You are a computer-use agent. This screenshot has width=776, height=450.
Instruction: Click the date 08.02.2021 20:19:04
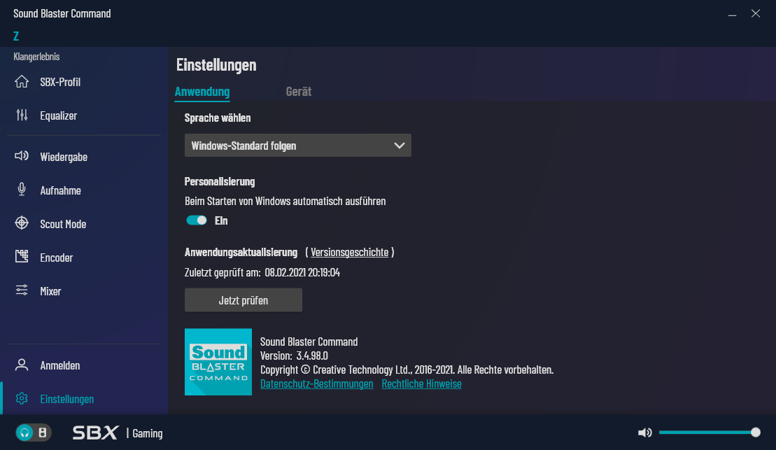tap(302, 272)
